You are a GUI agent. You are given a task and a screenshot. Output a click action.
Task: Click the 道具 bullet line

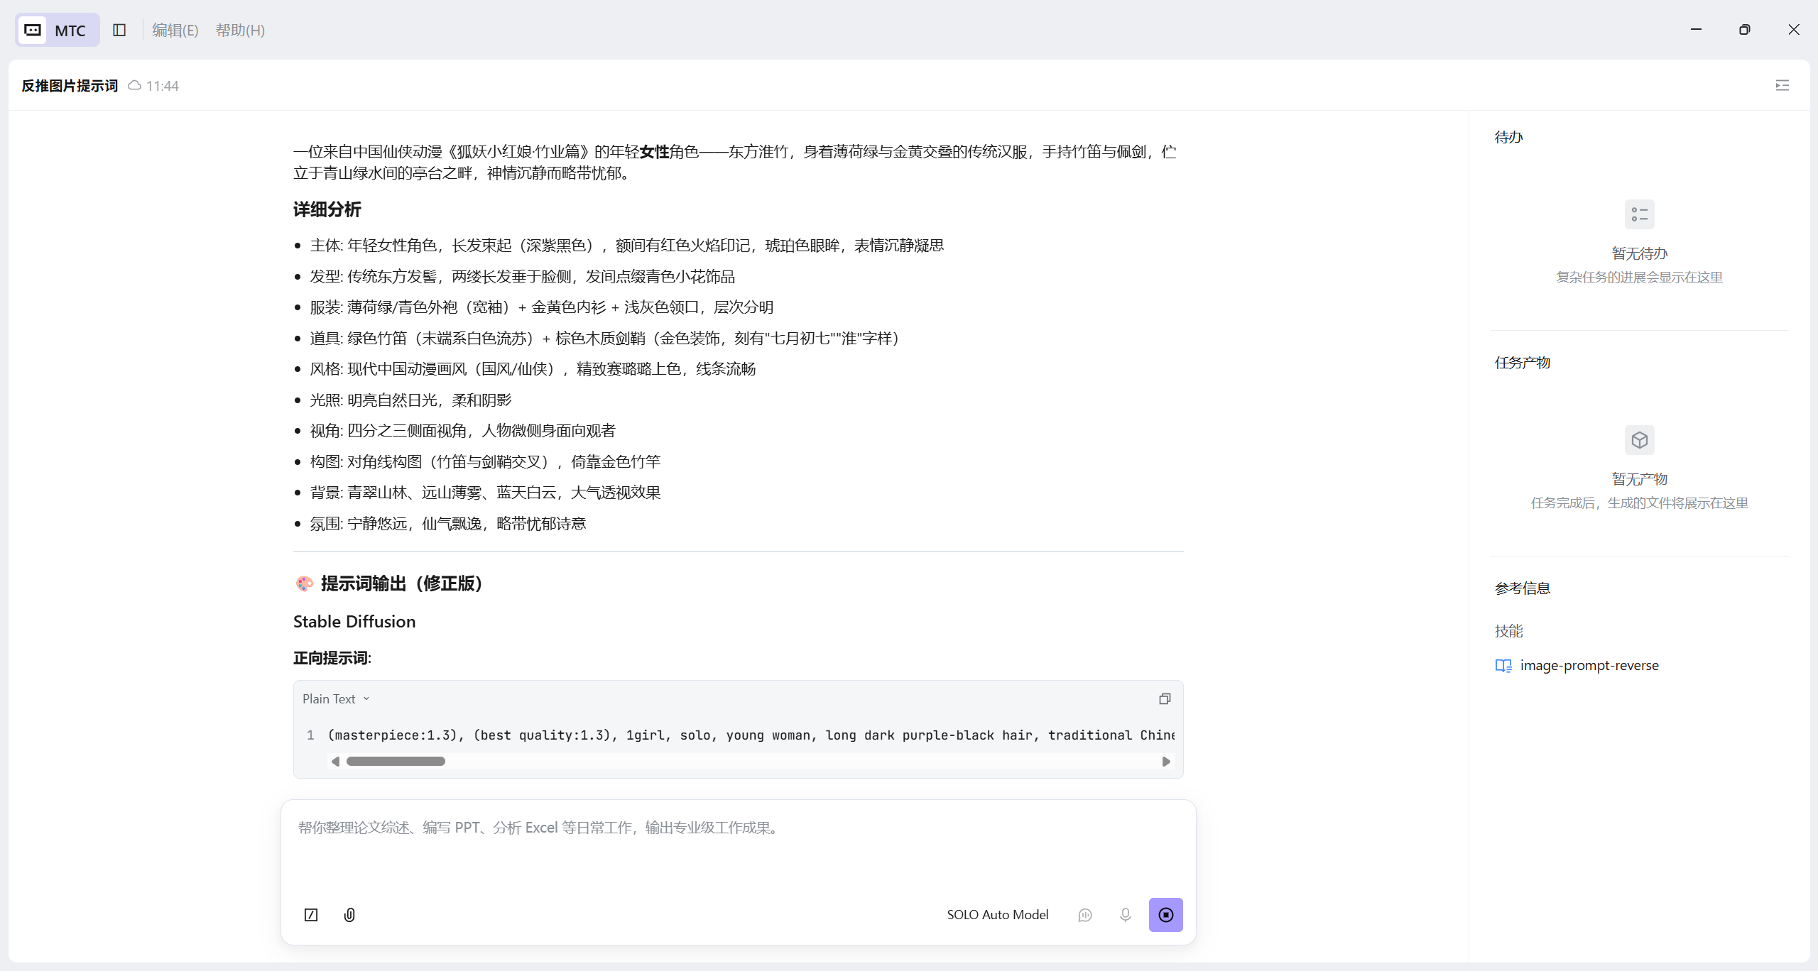pos(608,338)
